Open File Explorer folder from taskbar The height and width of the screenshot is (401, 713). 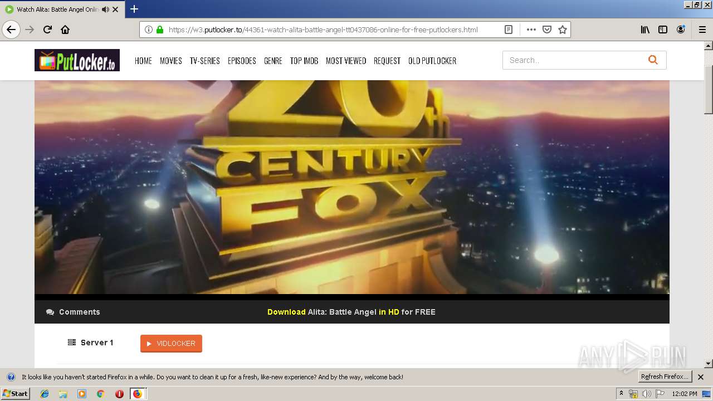click(63, 394)
